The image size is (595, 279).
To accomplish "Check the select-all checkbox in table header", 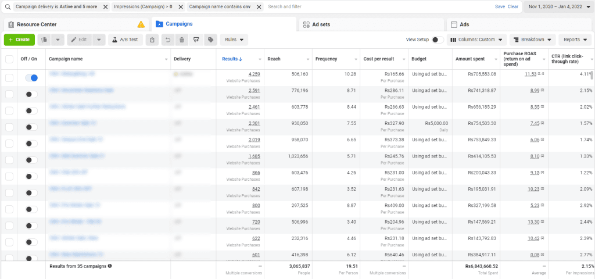I will 9,59.
